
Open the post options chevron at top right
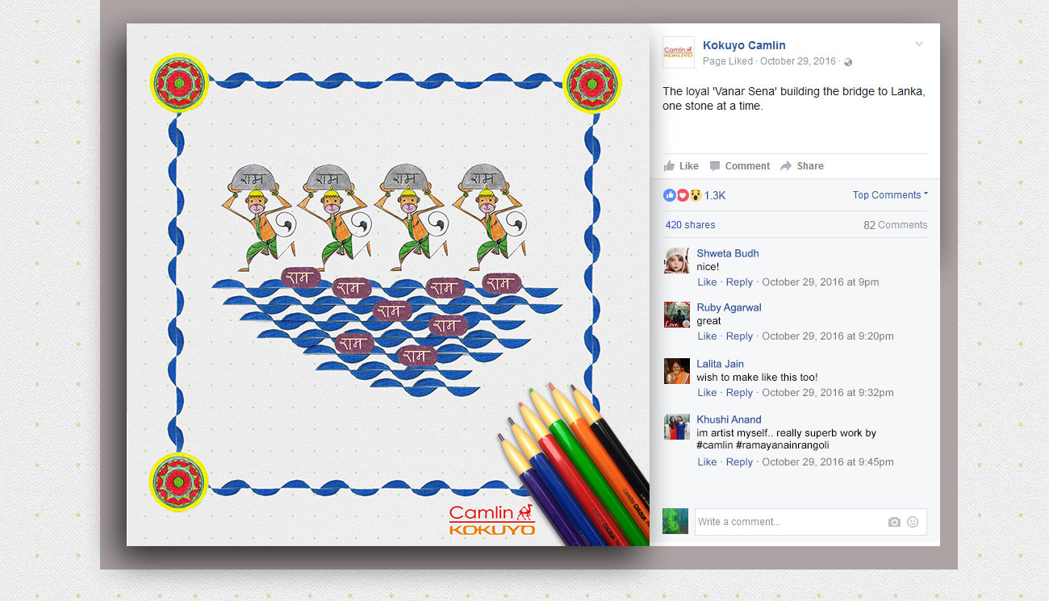tap(919, 44)
